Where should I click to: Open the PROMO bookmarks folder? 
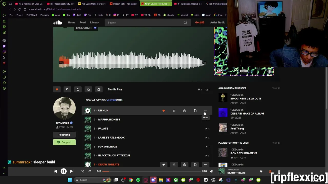(x=32, y=15)
